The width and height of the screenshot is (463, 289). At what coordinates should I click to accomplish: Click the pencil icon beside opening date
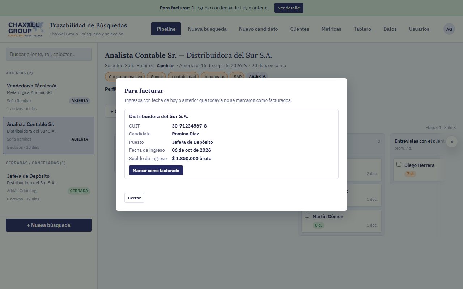pos(245,66)
